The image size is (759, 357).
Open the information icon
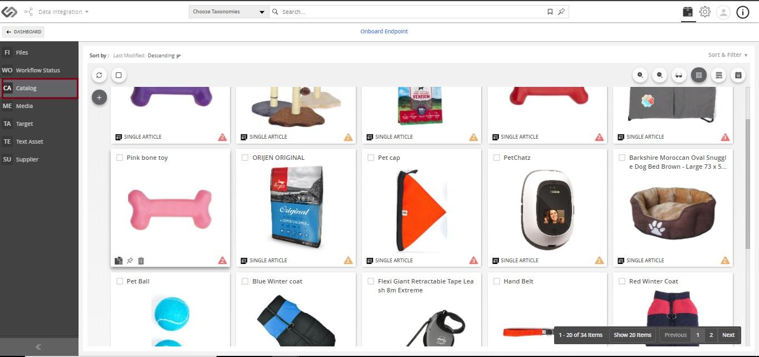743,12
